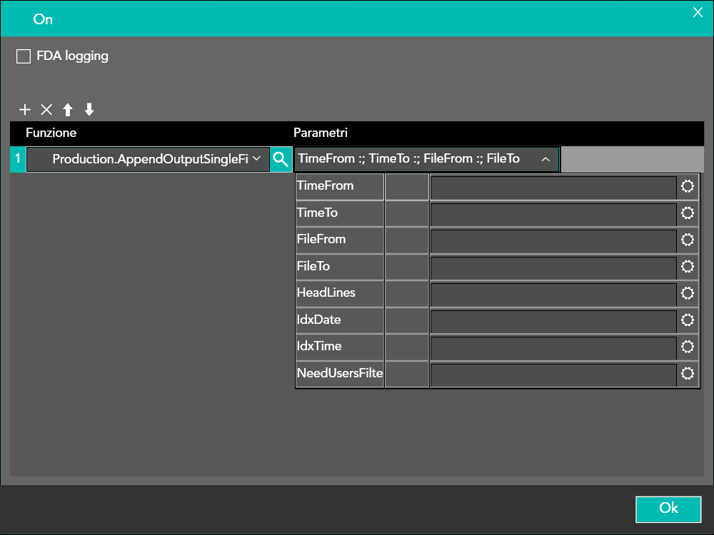
Task: Click gear icon for TimeFrom parameter
Action: pos(688,187)
